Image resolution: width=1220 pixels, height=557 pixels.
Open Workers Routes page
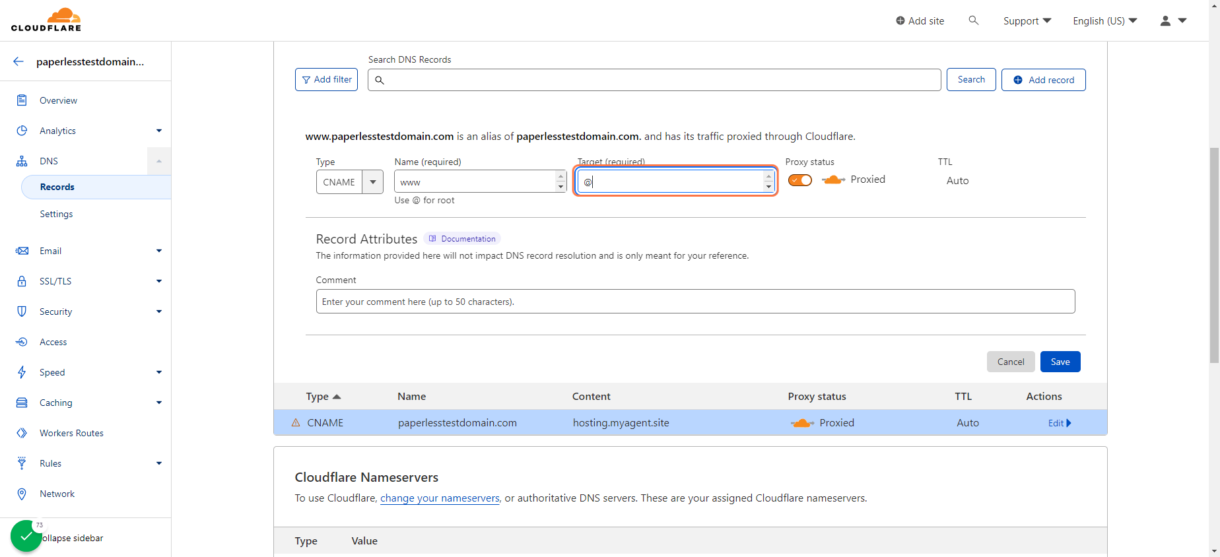71,433
